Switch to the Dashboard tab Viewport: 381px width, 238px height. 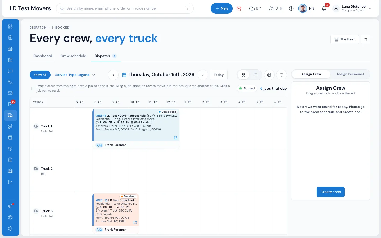click(x=43, y=56)
